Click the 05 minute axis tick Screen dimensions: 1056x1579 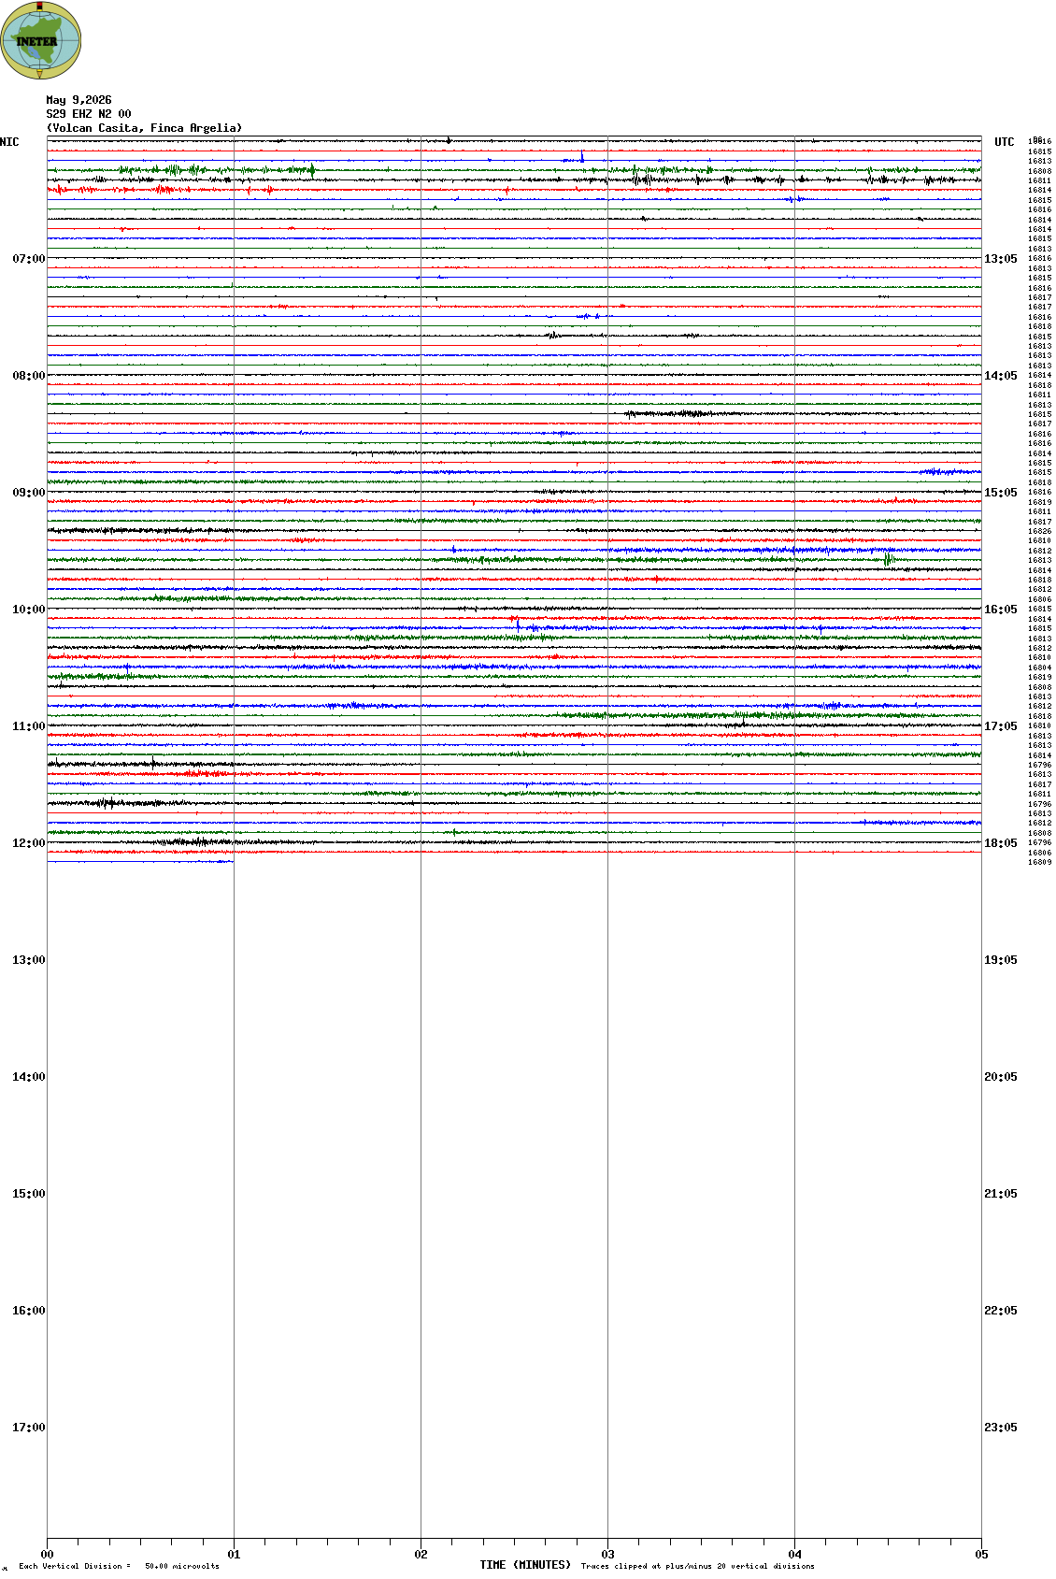pos(981,1555)
